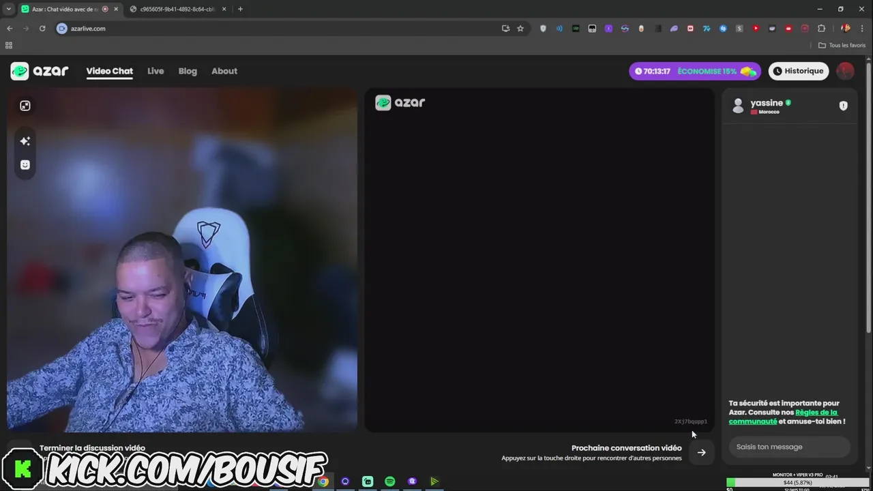873x491 pixels.
Task: Expand the tab search dropdown arrow
Action: tap(9, 9)
